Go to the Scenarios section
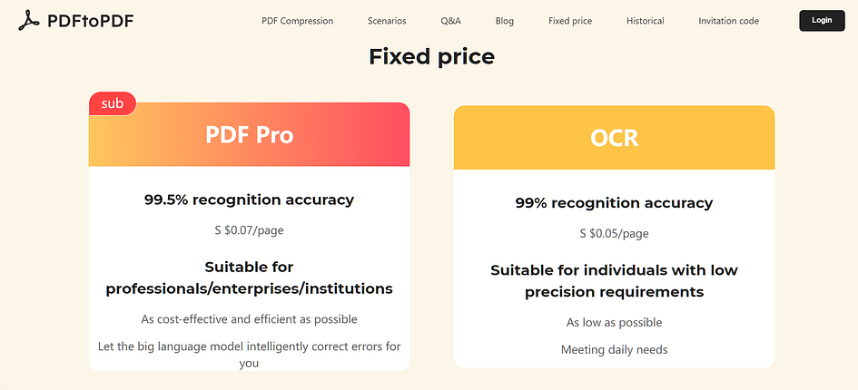 coord(387,21)
